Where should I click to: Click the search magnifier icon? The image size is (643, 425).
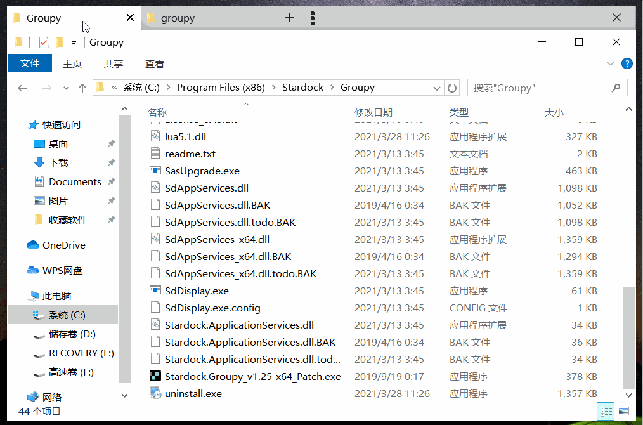pos(616,88)
